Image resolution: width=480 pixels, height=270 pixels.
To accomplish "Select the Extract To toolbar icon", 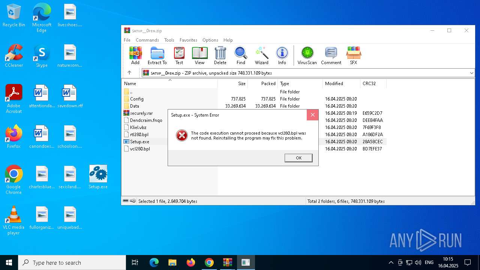I will pos(157,55).
